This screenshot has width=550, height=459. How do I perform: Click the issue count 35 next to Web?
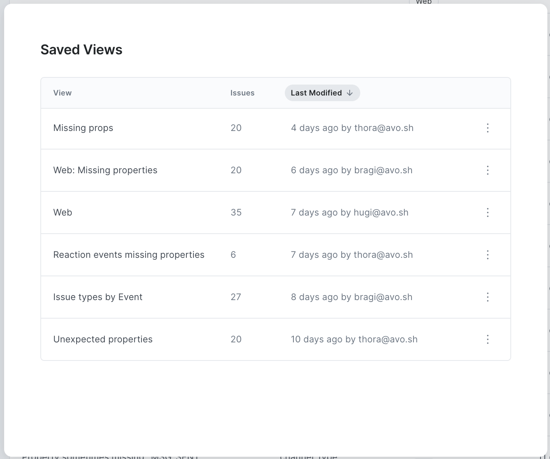click(x=236, y=213)
